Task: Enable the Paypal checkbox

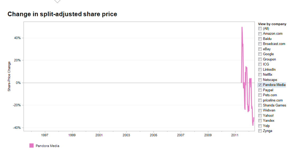Action: click(260, 90)
